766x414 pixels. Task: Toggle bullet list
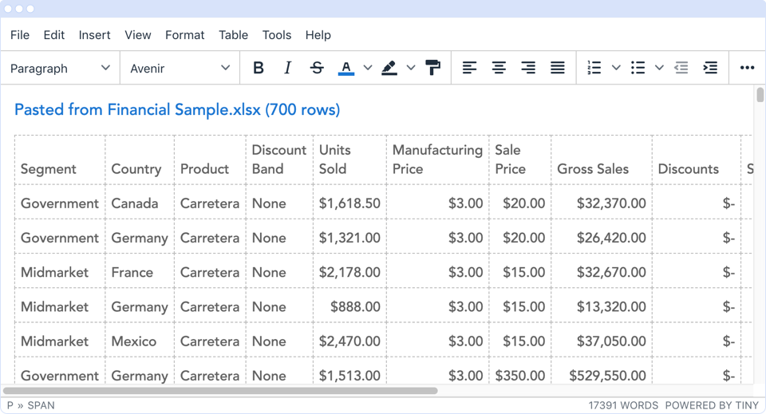(x=638, y=69)
